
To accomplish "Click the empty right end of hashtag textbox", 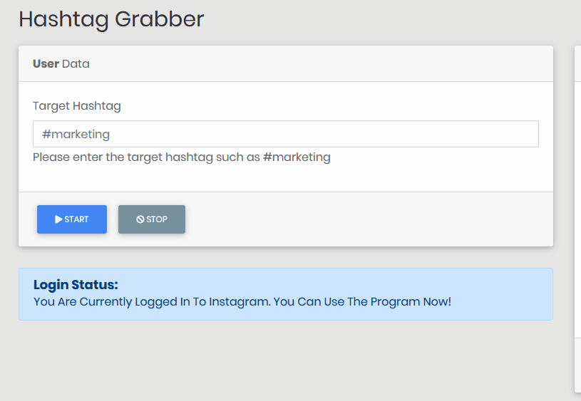I will tap(482, 134).
